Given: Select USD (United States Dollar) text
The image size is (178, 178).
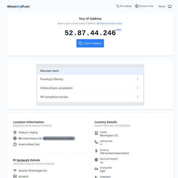Looking at the screenshot, I should click(x=114, y=153).
